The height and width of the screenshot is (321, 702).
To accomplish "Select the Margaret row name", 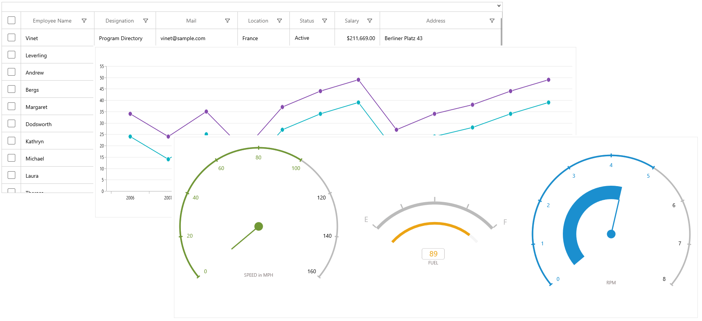I will point(36,107).
